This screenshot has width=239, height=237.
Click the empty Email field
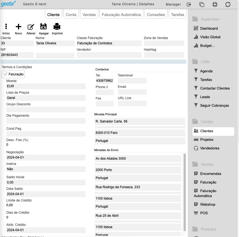coord(132,92)
